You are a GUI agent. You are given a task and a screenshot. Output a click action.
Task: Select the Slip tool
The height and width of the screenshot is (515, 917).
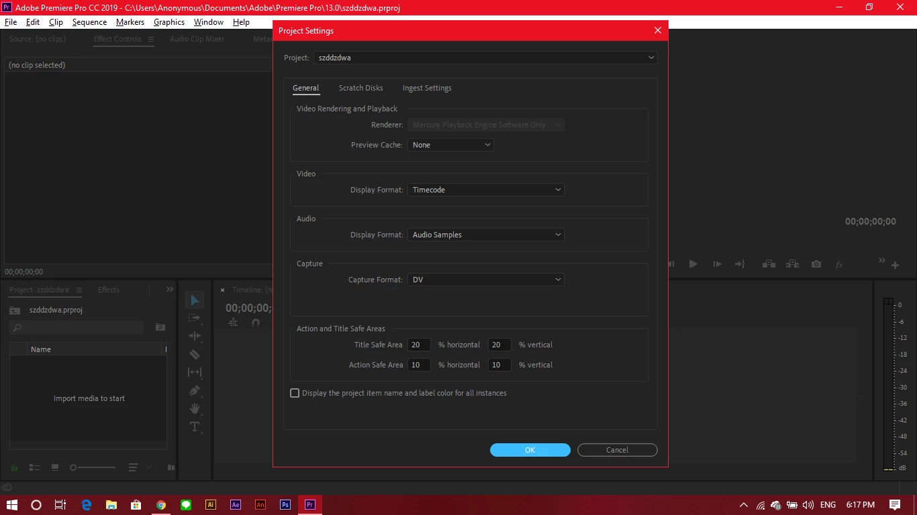[195, 372]
